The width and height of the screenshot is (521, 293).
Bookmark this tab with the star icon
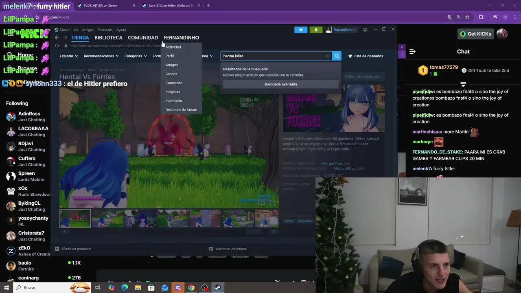click(467, 17)
